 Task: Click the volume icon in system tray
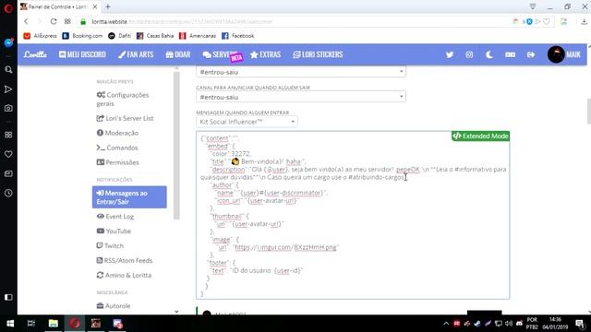pyautogui.click(x=509, y=324)
